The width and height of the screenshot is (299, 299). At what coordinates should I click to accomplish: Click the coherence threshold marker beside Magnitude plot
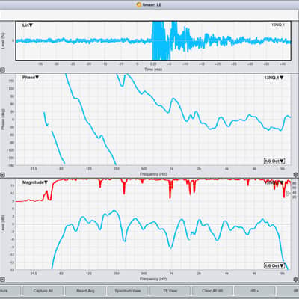click(289, 194)
